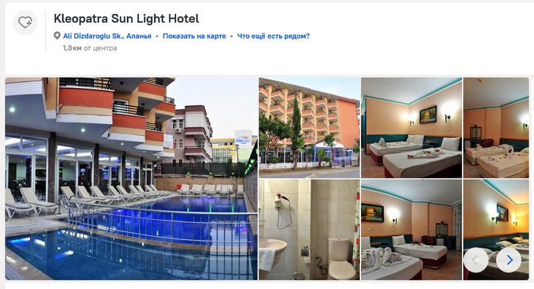Open the bathroom photo with toilet
Image resolution: width=534 pixels, height=289 pixels.
[309, 230]
